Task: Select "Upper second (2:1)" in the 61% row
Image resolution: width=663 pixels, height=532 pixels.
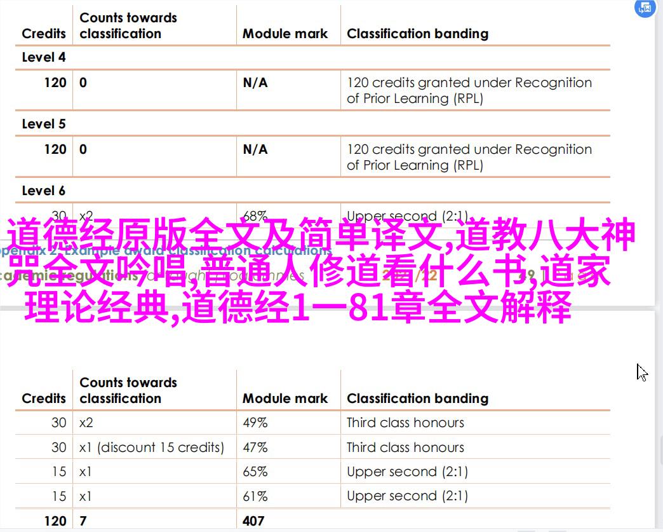Action: click(407, 496)
